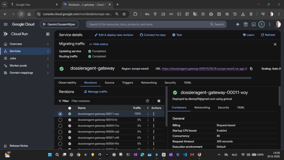Open actions menu for revision 00009-f7w
Image resolution: width=284 pixels, height=160 pixels.
(154, 126)
